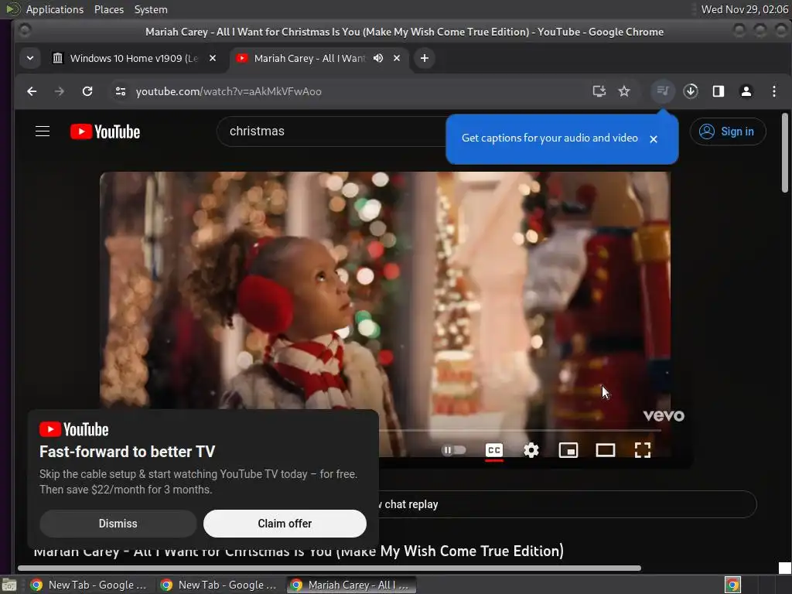Click the show desktop icon in taskbar
The height and width of the screenshot is (594, 792).
coord(9,585)
